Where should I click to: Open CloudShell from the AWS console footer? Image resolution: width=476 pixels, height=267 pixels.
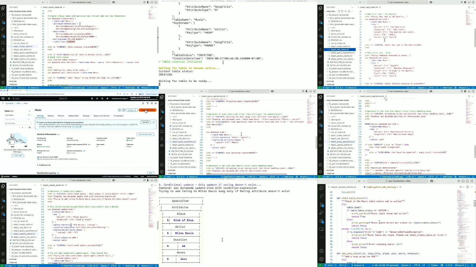[5, 176]
